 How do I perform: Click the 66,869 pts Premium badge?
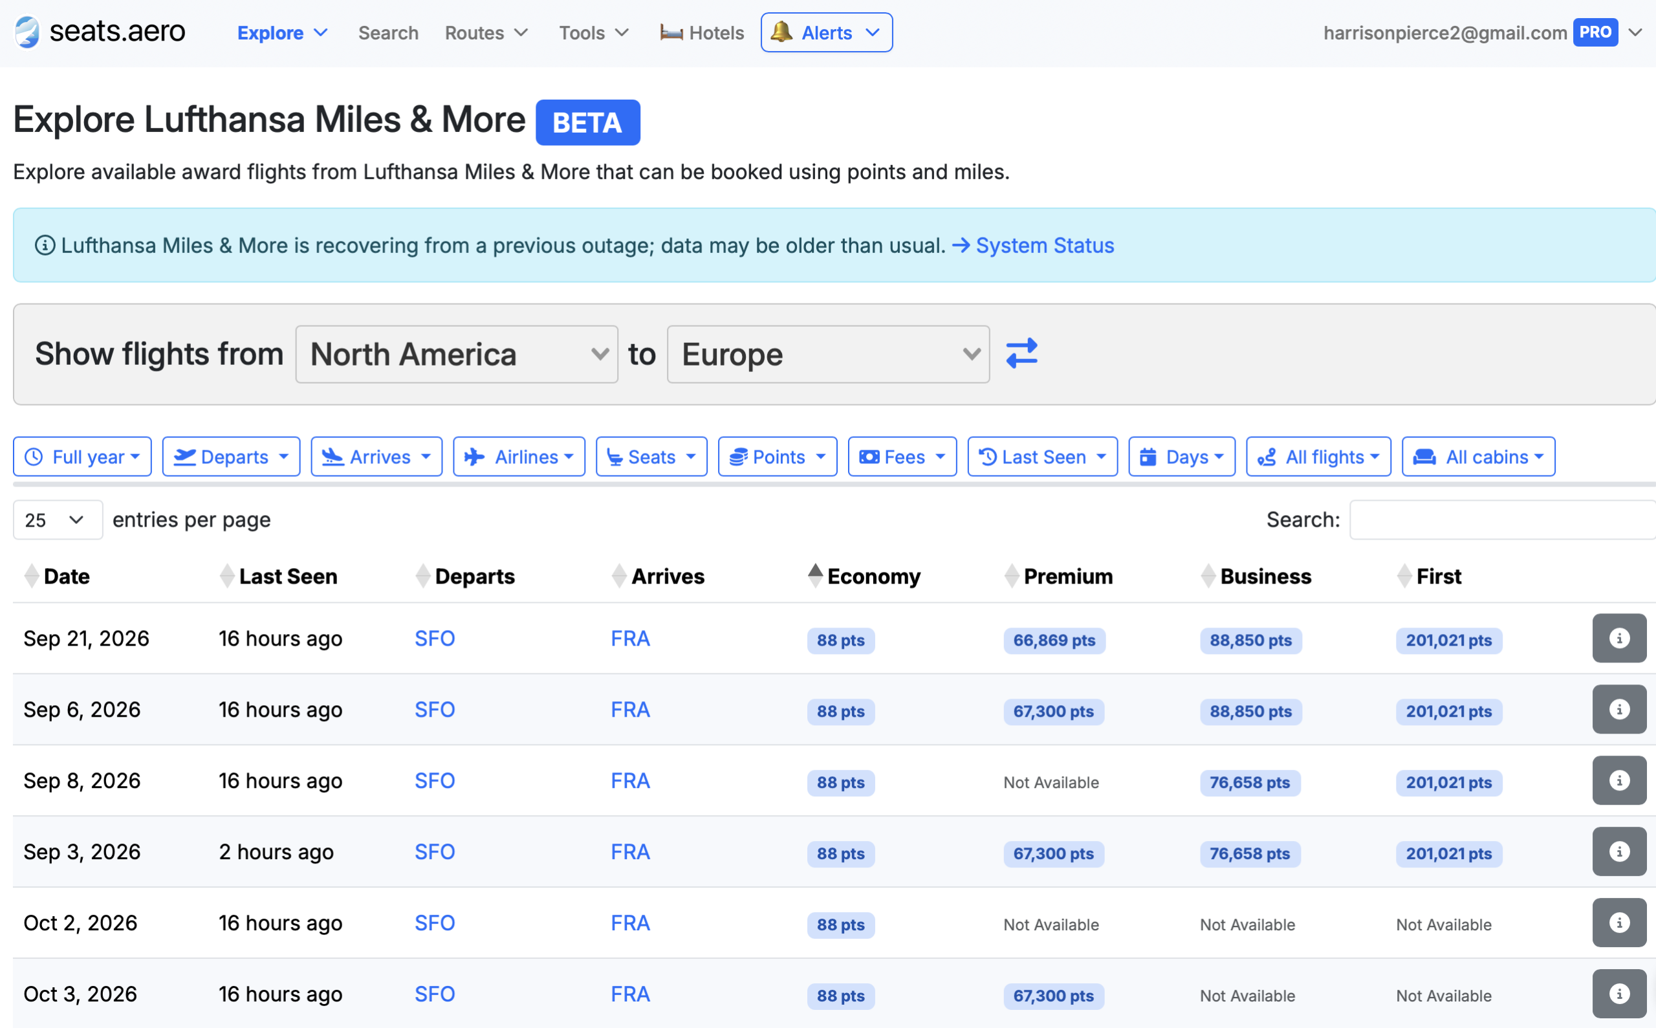pyautogui.click(x=1054, y=640)
